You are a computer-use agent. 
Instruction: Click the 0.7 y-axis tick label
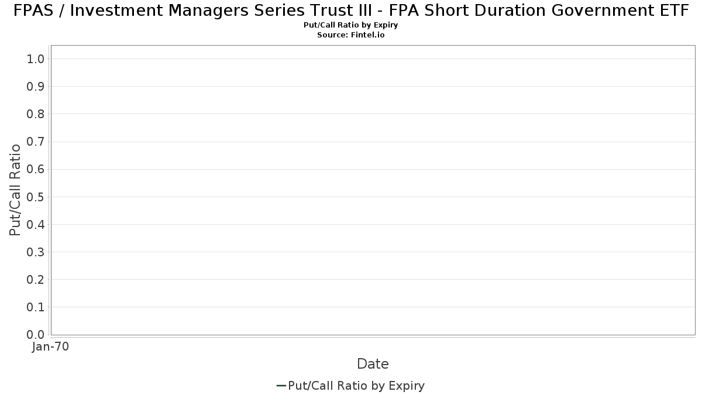point(36,142)
